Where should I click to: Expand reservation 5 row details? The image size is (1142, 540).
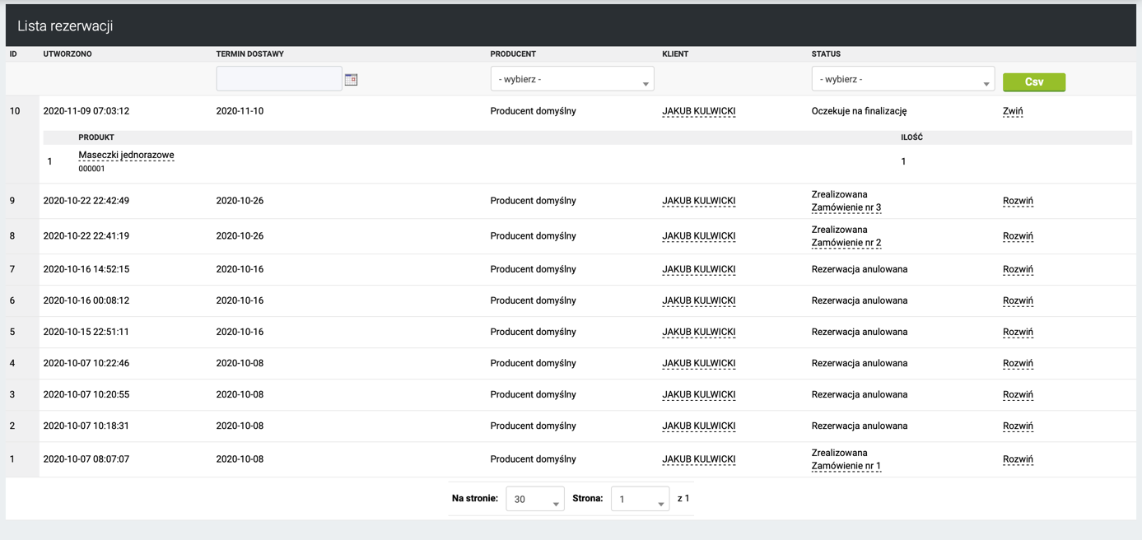pyautogui.click(x=1017, y=332)
